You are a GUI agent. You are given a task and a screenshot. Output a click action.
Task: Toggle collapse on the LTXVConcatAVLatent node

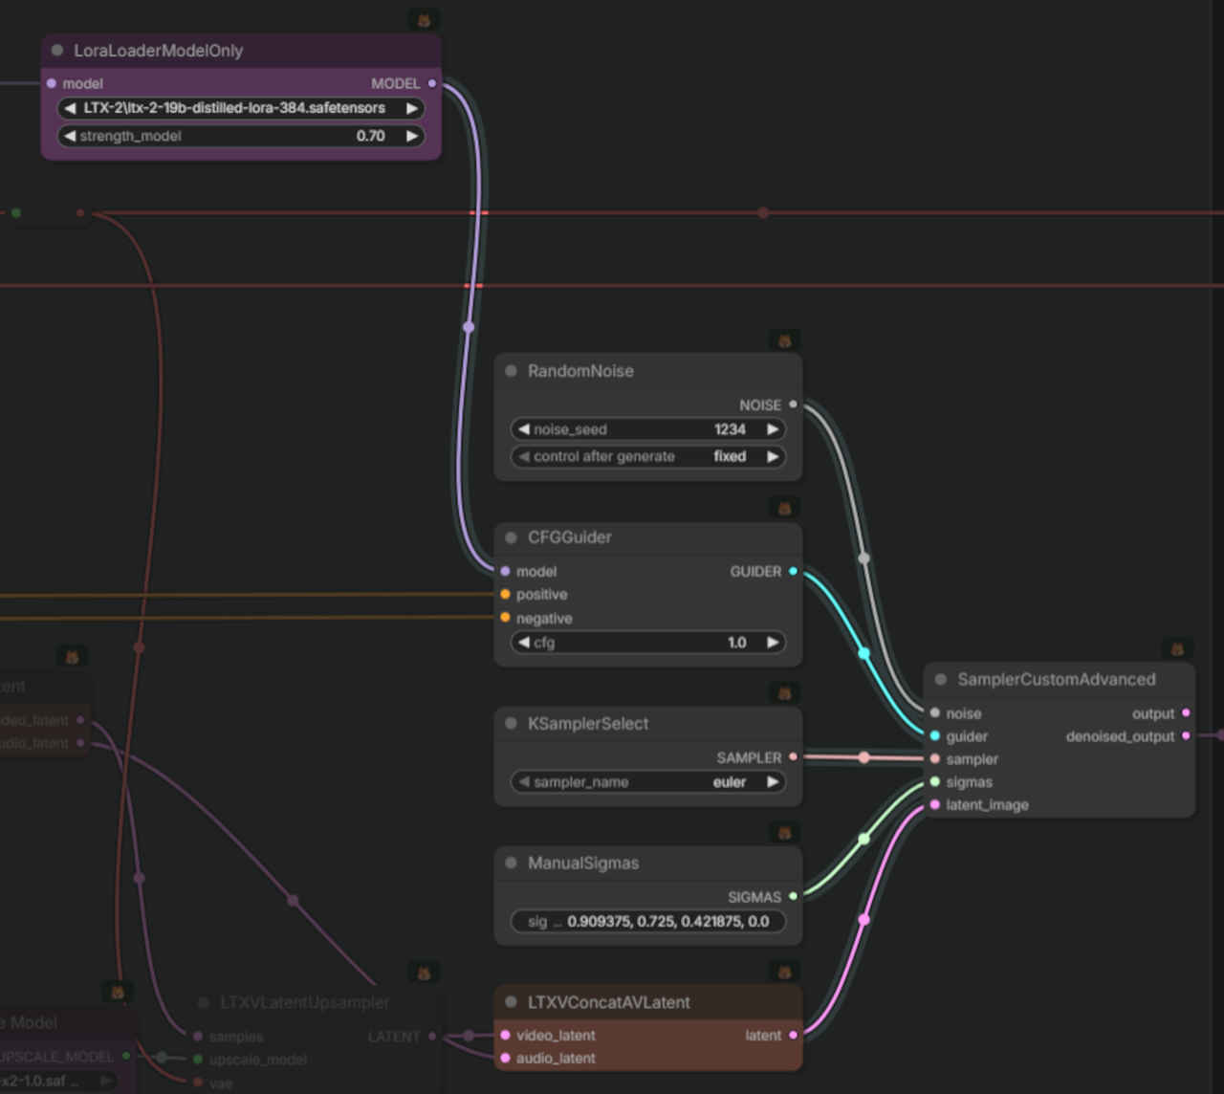pos(511,1002)
